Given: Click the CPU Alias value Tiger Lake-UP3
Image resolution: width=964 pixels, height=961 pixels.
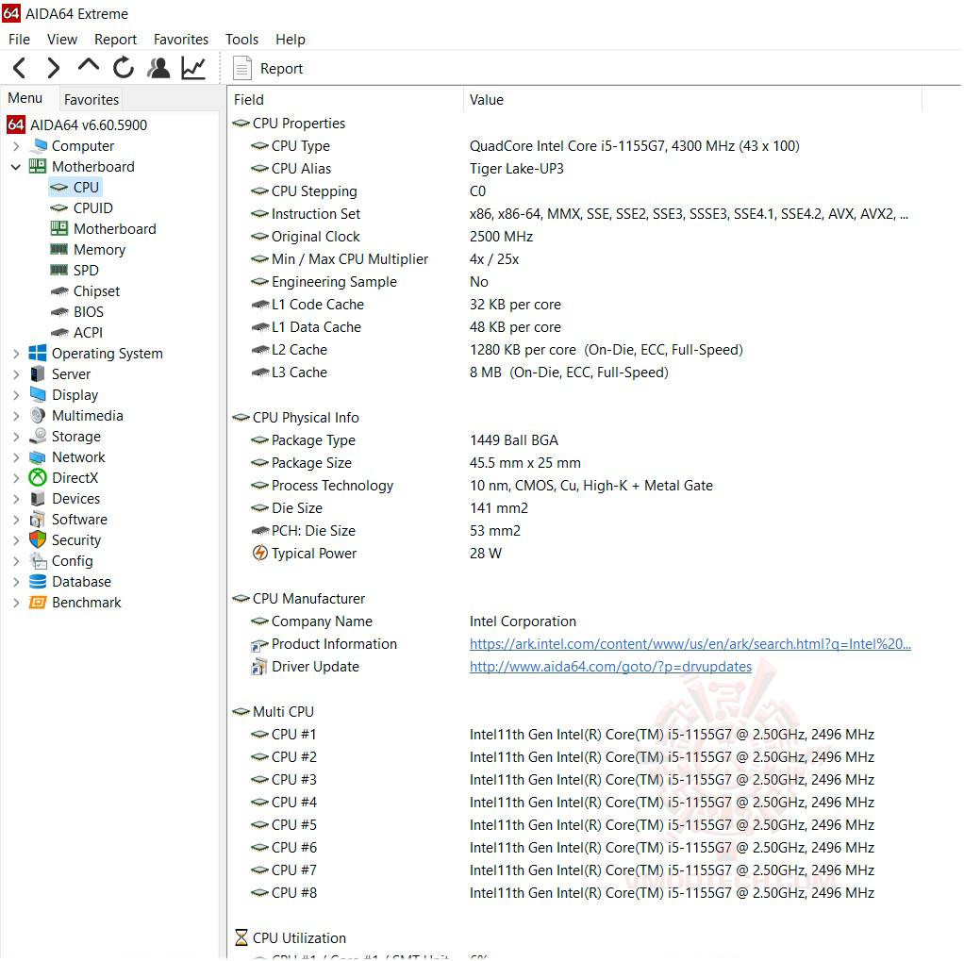Looking at the screenshot, I should coord(517,169).
